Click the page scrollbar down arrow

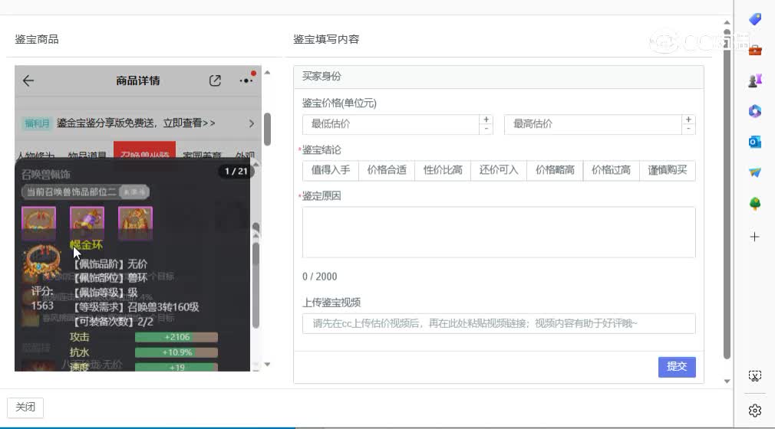click(x=727, y=381)
